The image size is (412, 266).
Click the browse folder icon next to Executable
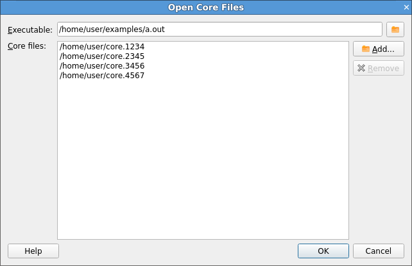(395, 29)
